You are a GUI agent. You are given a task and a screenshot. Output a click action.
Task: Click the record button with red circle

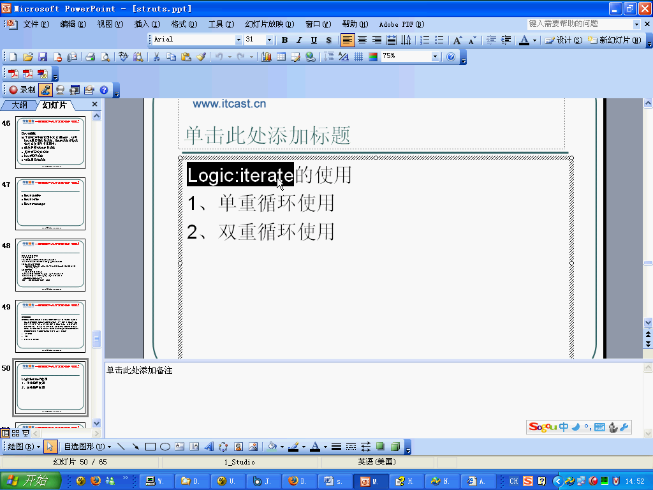click(22, 89)
